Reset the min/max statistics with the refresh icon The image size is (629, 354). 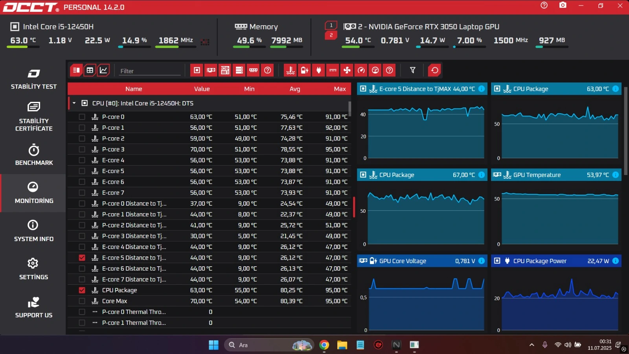434,70
